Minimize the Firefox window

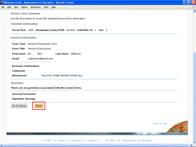[185, 2]
